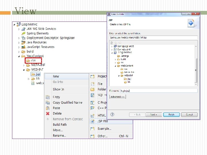The height and width of the screenshot is (155, 207).
Task: Click the Advanced >> button
Action: (118, 97)
